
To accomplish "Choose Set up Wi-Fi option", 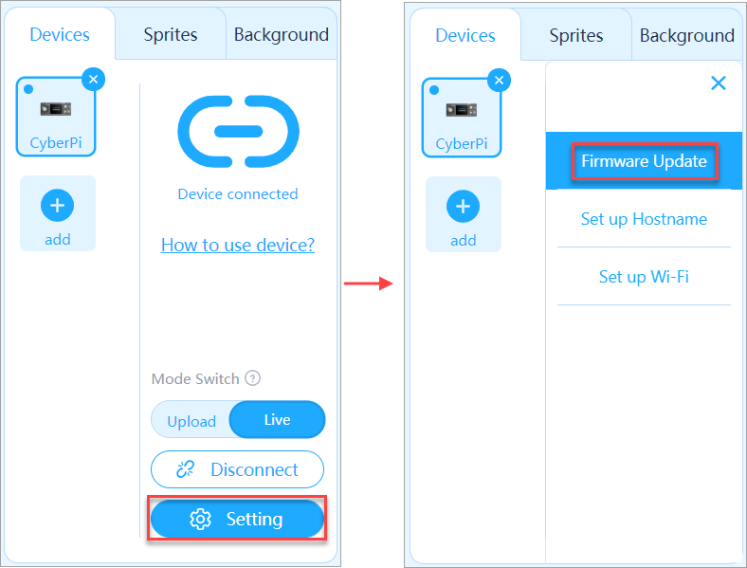I will pos(644,277).
